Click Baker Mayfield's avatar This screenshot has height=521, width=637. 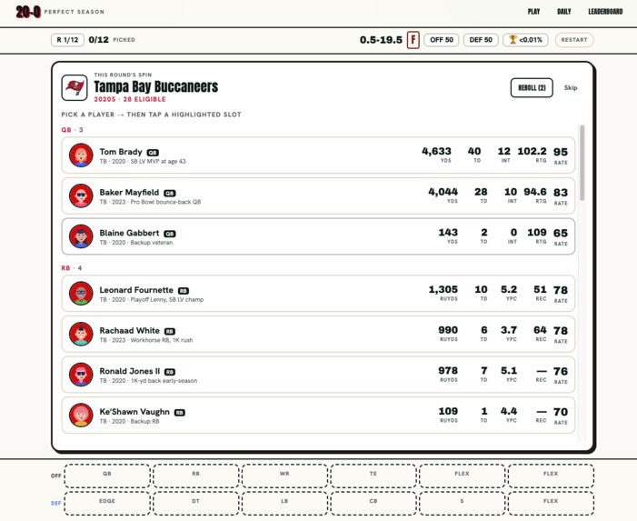[81, 195]
